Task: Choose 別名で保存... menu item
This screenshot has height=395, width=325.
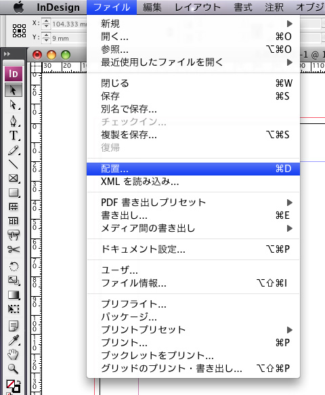Action: (x=194, y=109)
